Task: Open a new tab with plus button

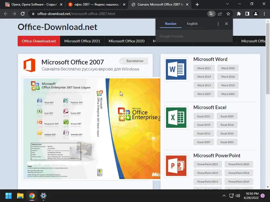Action: pos(197,4)
